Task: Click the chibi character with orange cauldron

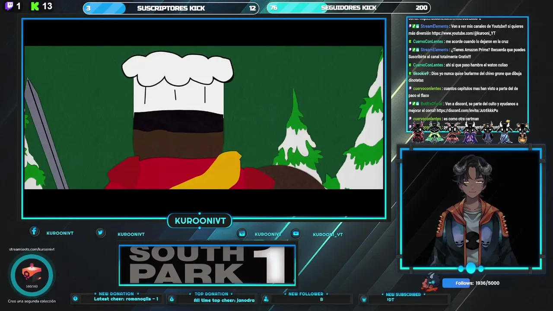Action: tap(522, 133)
